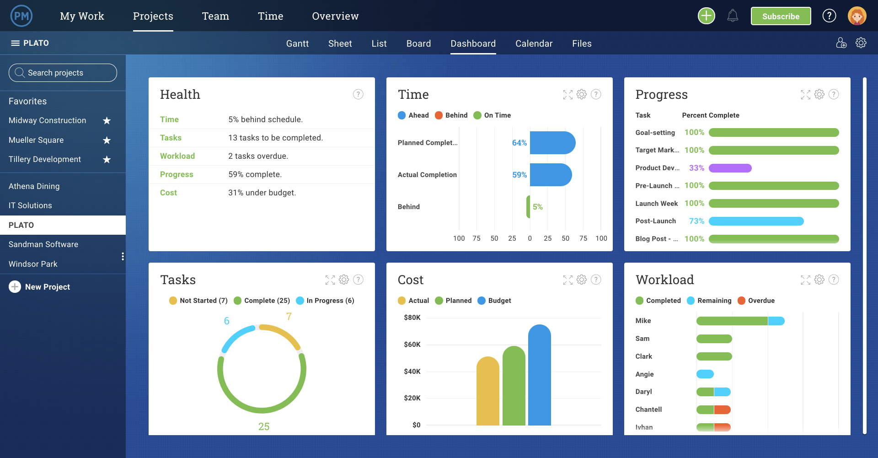
Task: Toggle the favorite star on Mueller Square
Action: 106,140
